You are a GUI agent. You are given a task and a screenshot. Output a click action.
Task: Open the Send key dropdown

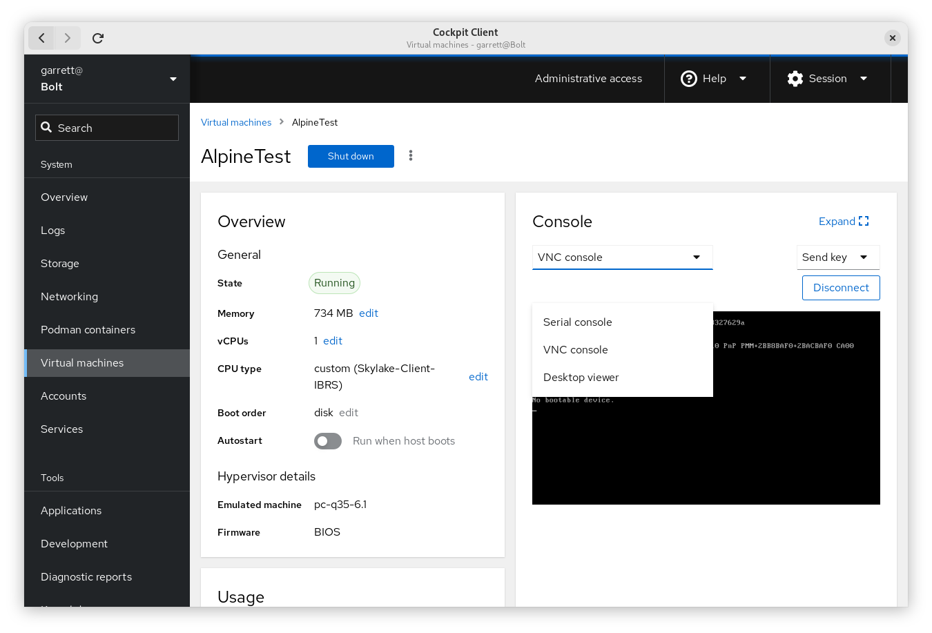[x=838, y=257]
